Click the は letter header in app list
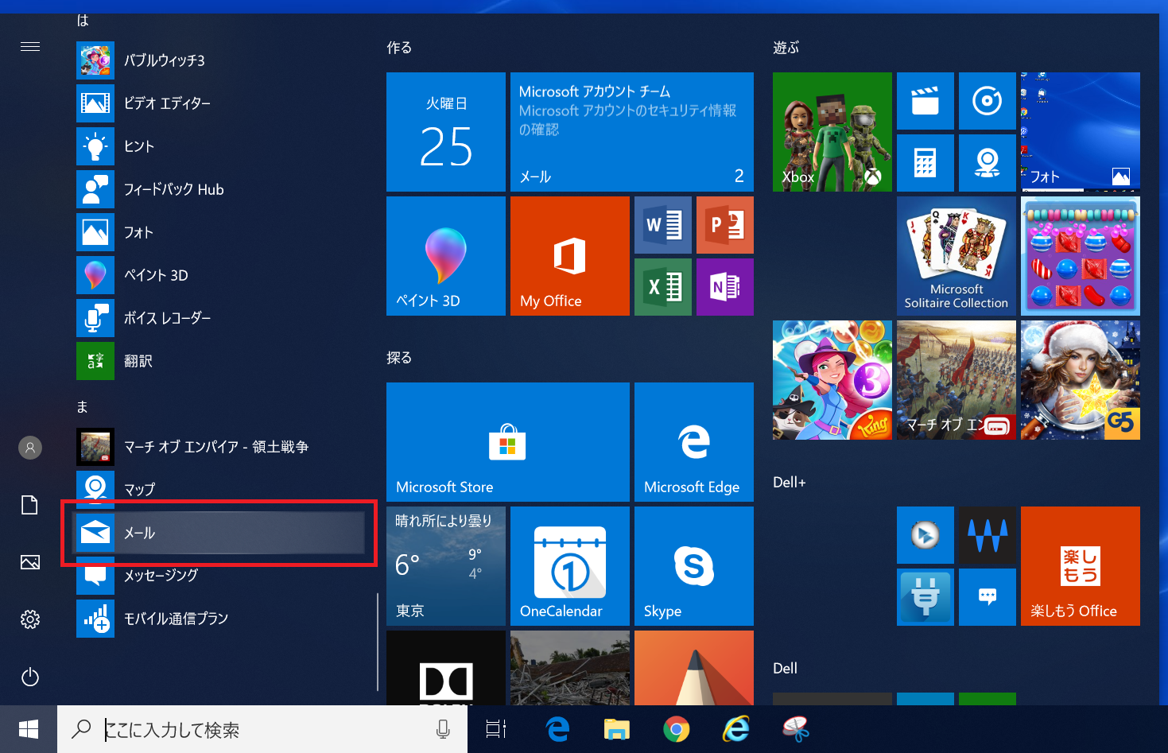Screen dimensions: 1168x753 [83, 21]
